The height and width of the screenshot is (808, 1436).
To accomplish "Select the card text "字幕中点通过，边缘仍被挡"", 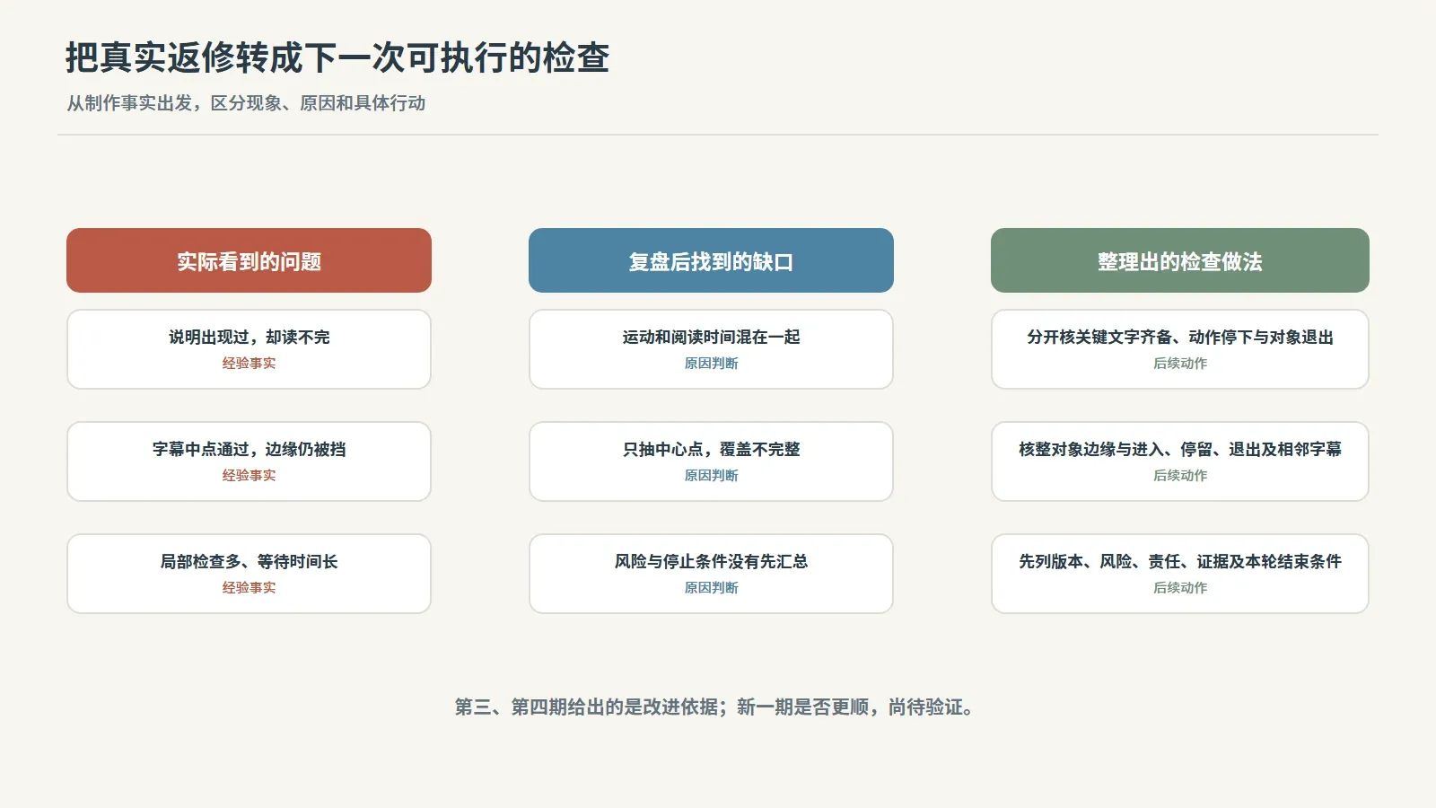I will (249, 450).
